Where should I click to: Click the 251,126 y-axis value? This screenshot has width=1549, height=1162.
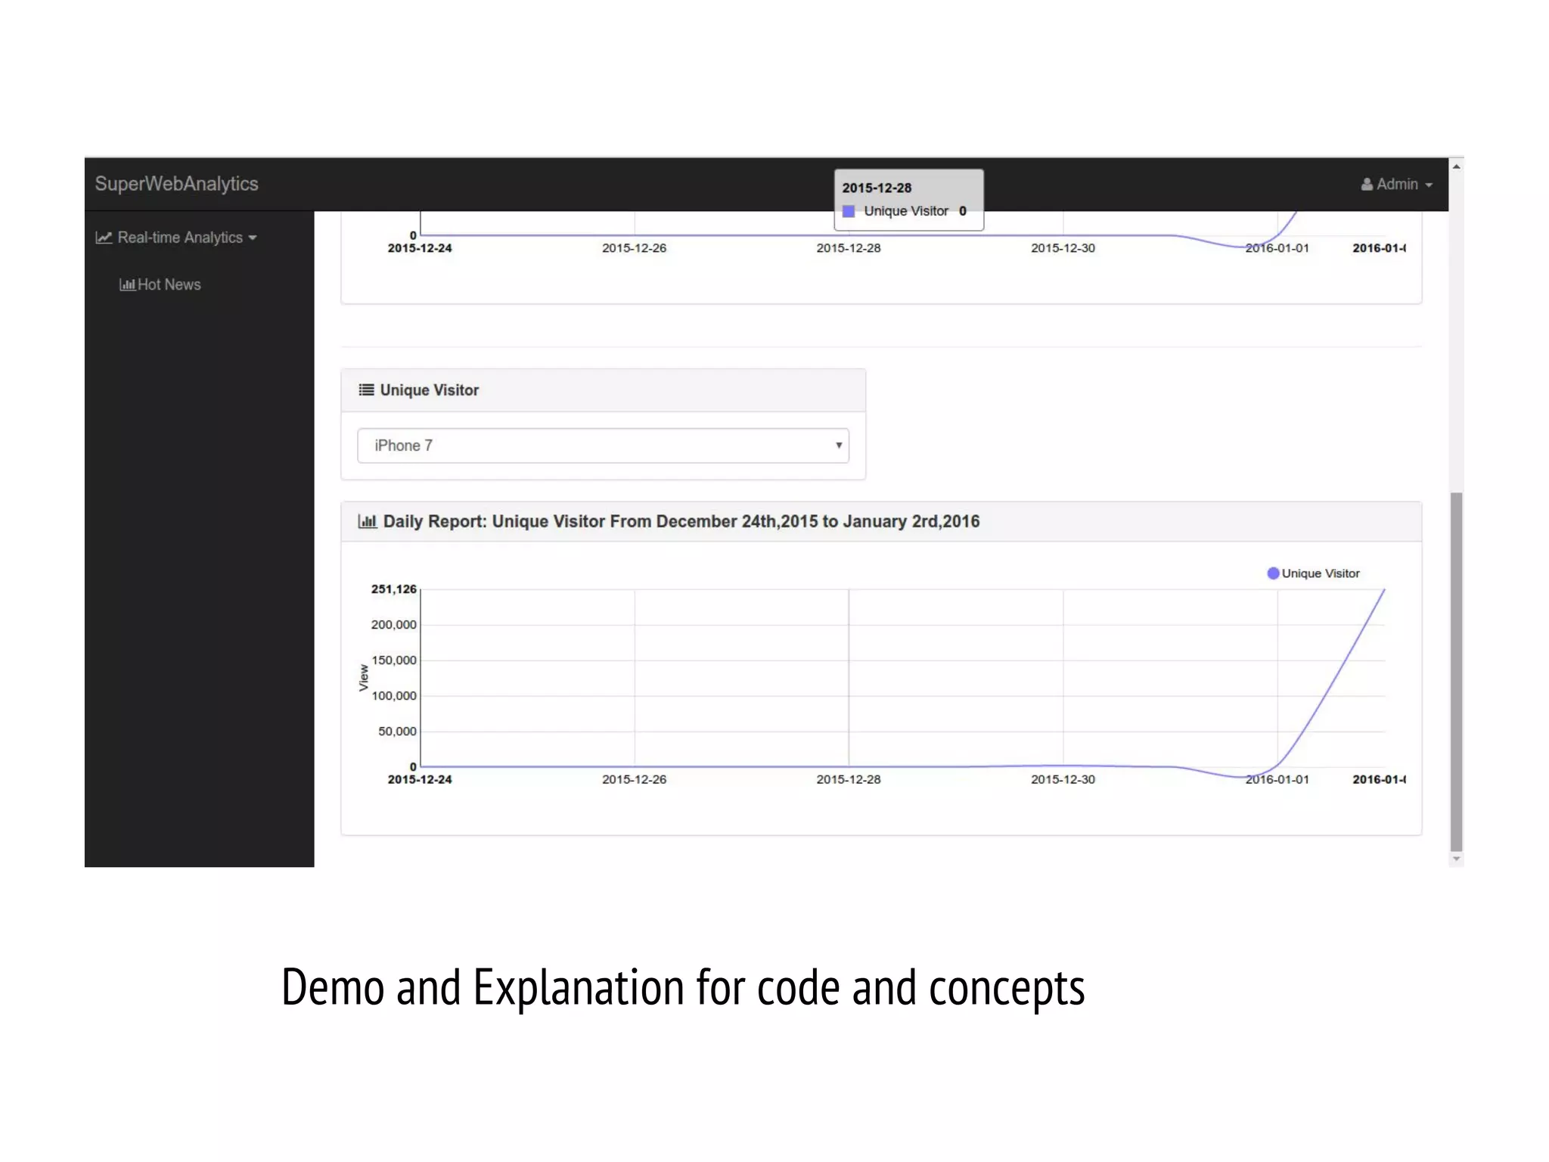(x=393, y=589)
